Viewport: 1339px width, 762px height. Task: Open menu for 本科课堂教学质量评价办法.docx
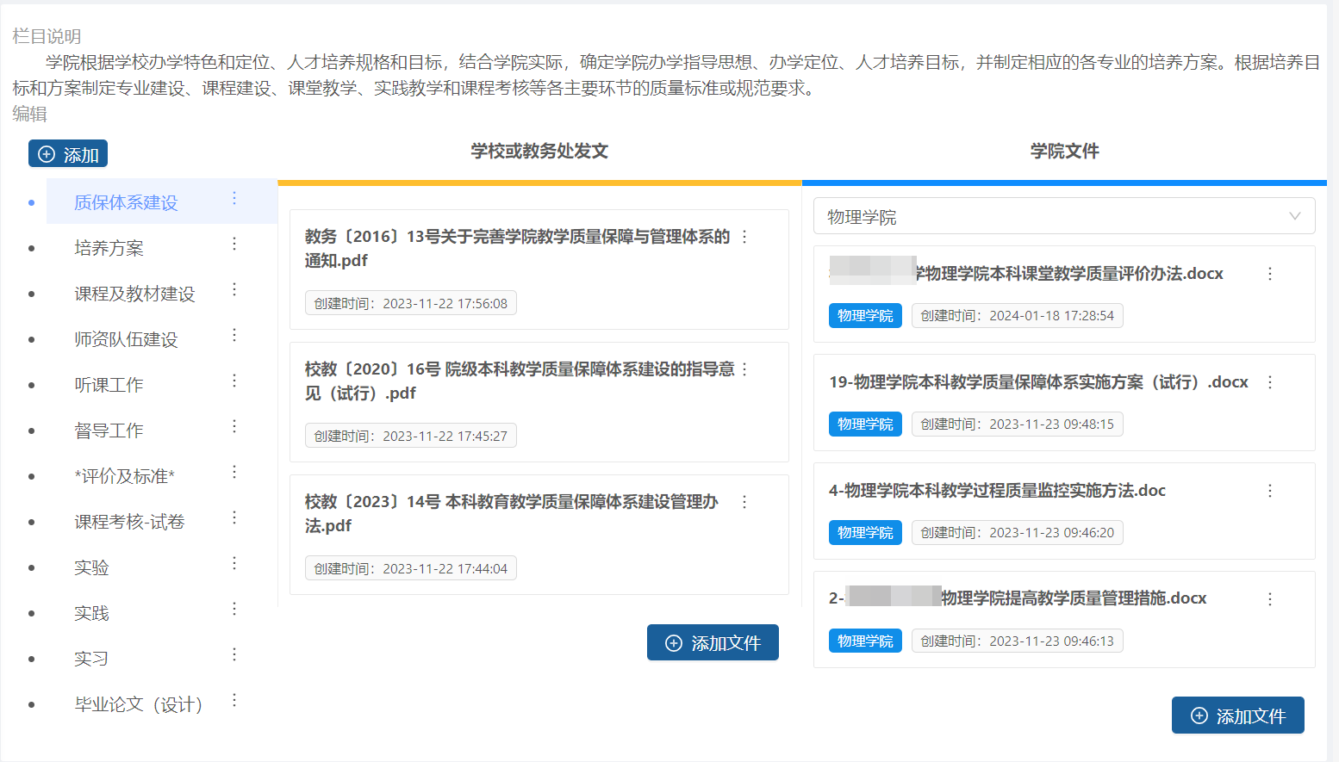[1269, 274]
